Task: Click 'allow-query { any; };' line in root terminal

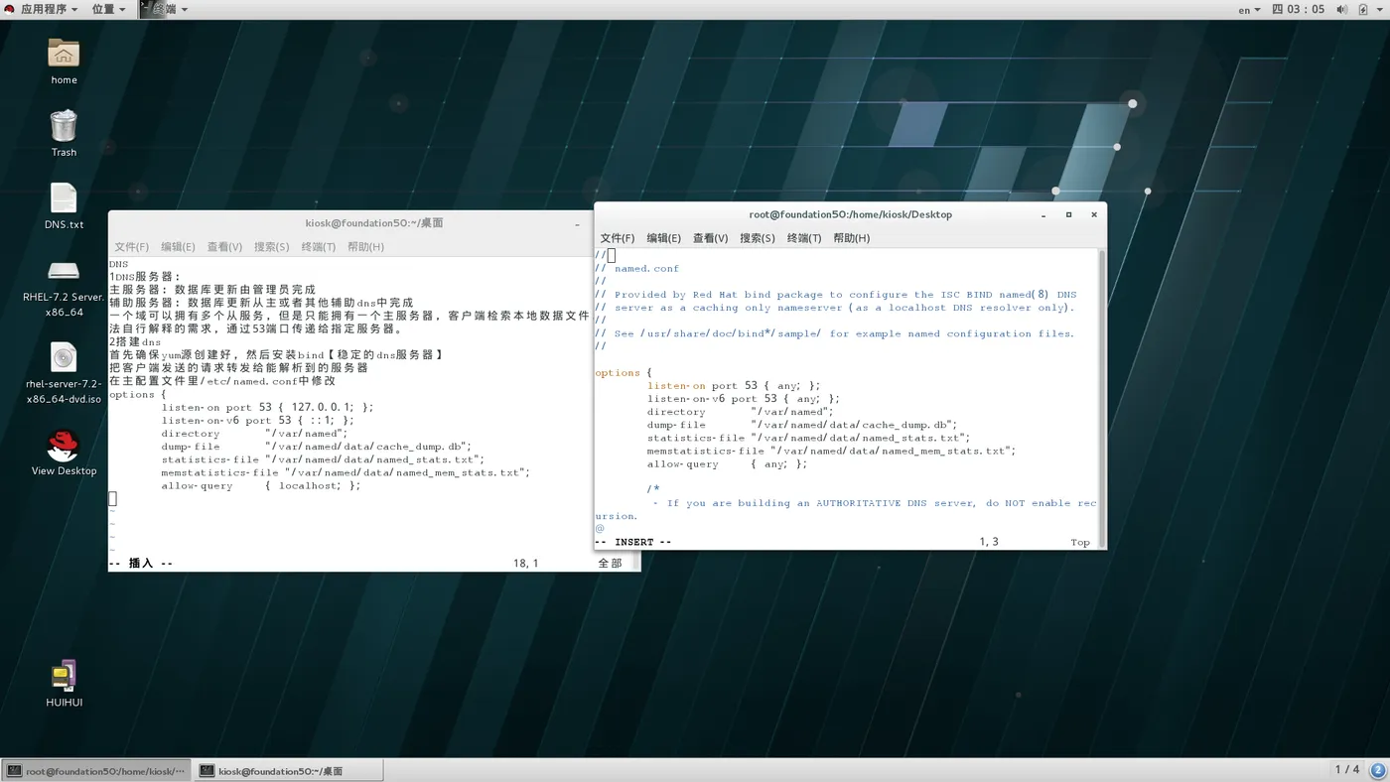Action: [727, 463]
